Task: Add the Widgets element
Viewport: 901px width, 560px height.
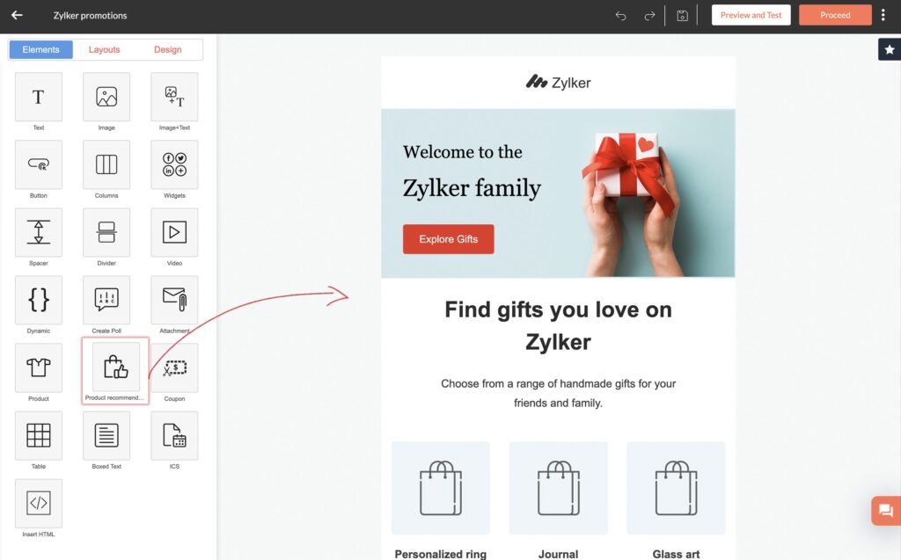Action: pyautogui.click(x=174, y=164)
